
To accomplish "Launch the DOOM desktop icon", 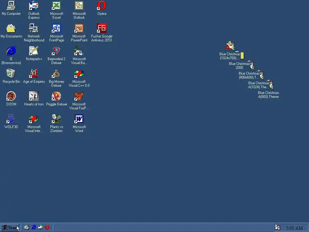I will [x=11, y=96].
